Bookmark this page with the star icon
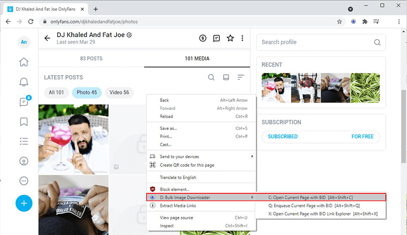 pos(339,21)
